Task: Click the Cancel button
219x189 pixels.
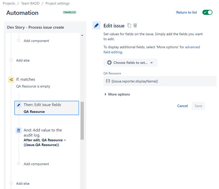Action: tap(182, 106)
